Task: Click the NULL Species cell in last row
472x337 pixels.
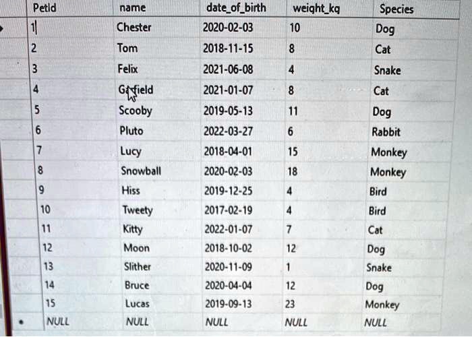Action: (x=375, y=323)
